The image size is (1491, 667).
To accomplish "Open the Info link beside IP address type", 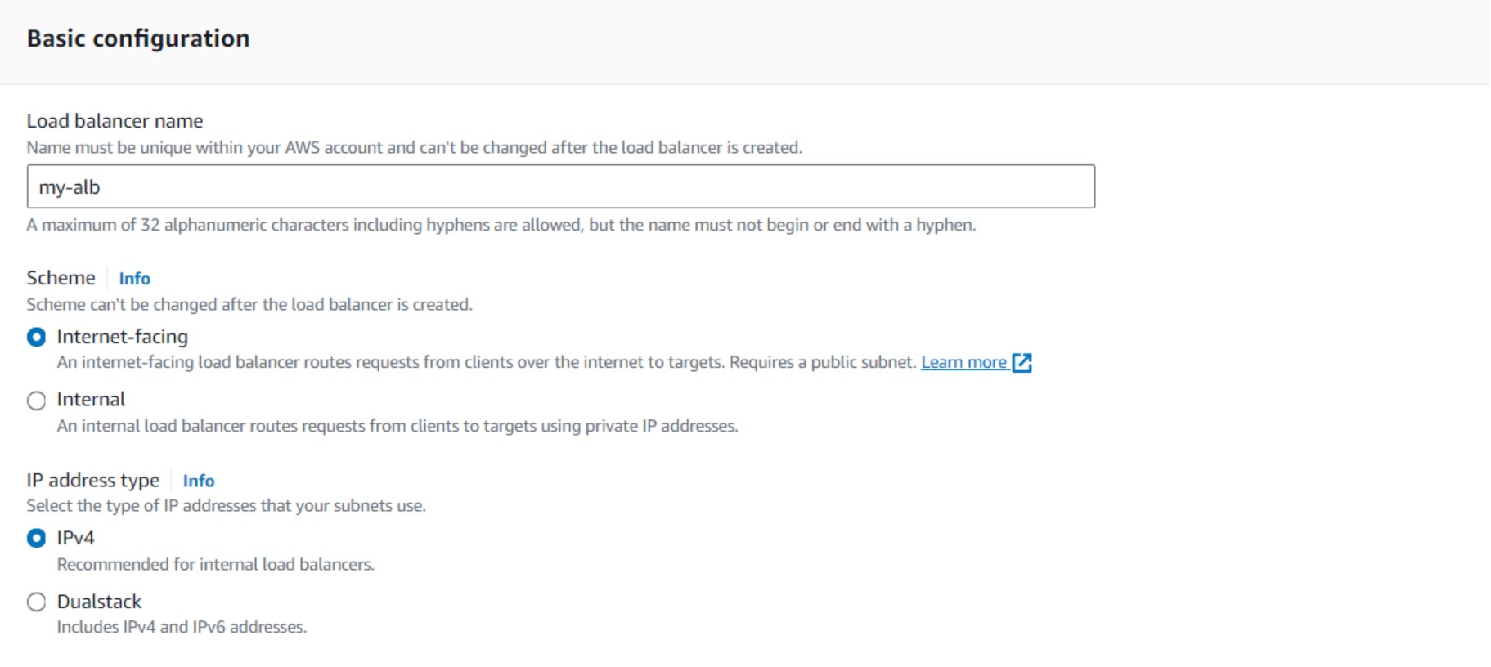I will [x=198, y=481].
